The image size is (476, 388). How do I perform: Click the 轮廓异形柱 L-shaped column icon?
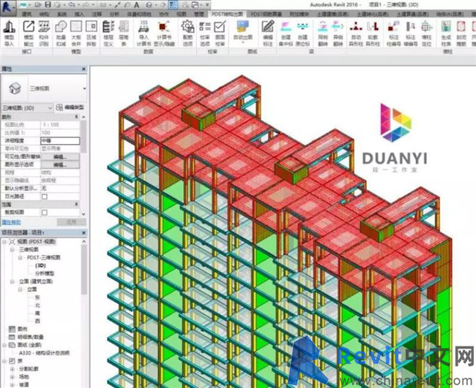tap(372, 26)
